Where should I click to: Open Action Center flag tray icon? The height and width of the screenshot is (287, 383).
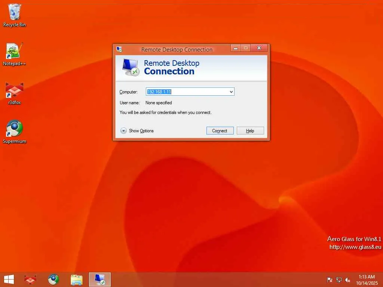330,280
